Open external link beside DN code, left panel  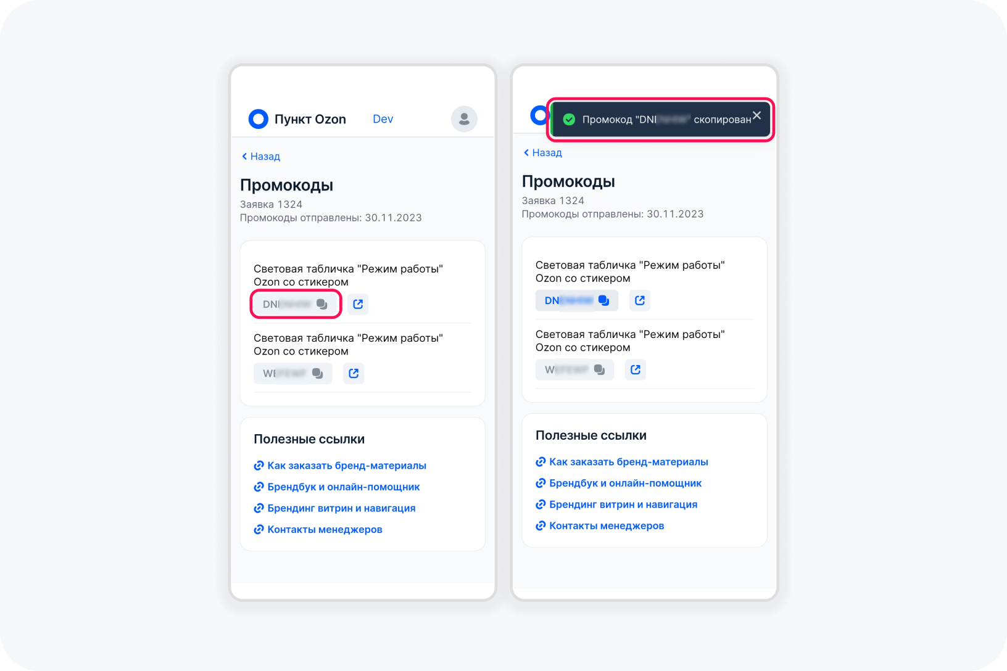coord(358,304)
